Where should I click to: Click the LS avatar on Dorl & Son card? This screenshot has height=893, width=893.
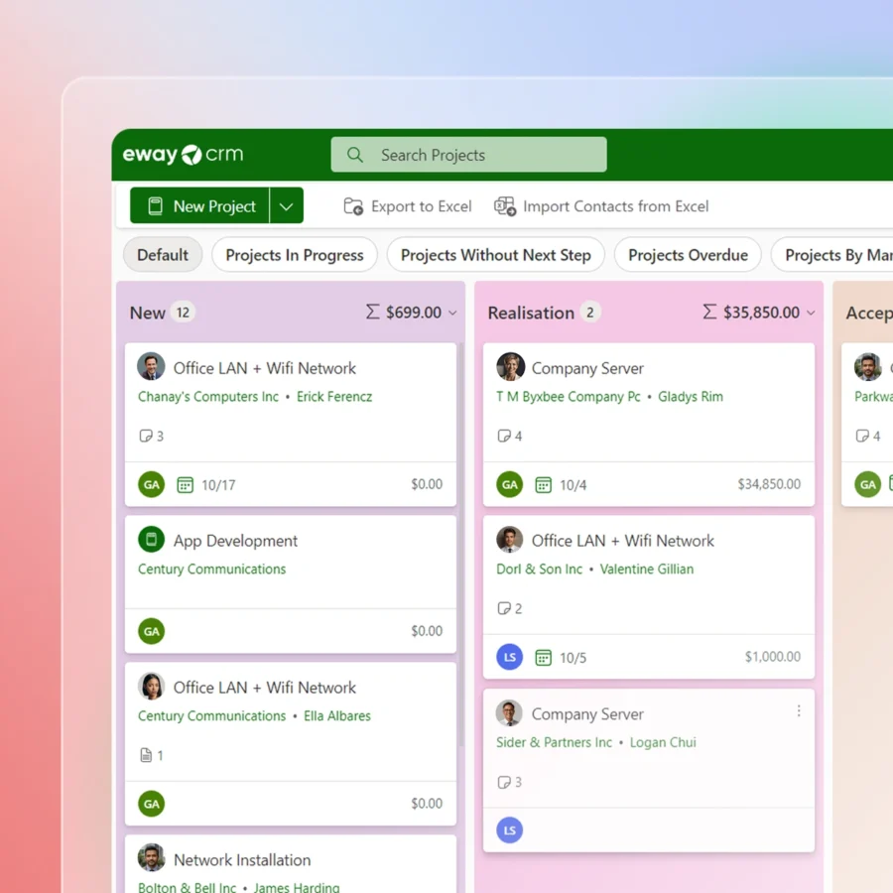pos(510,657)
